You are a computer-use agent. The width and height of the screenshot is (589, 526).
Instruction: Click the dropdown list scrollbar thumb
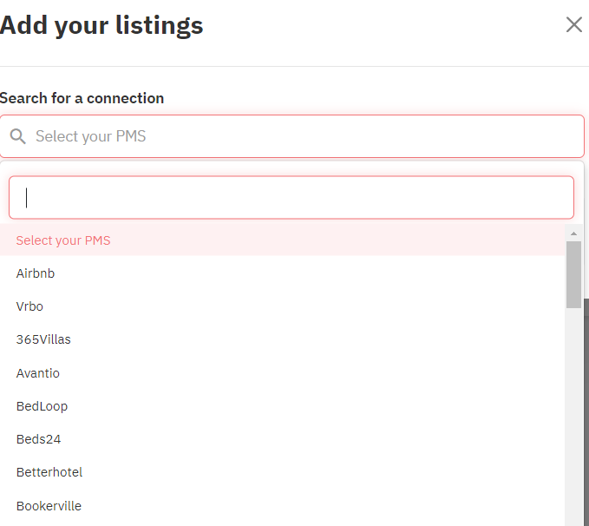tap(573, 275)
